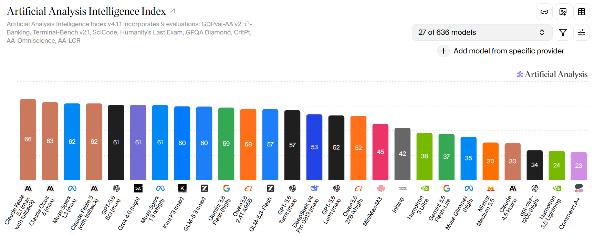Click the Command A+ bar scoring 23
595x236 pixels.
[579, 166]
